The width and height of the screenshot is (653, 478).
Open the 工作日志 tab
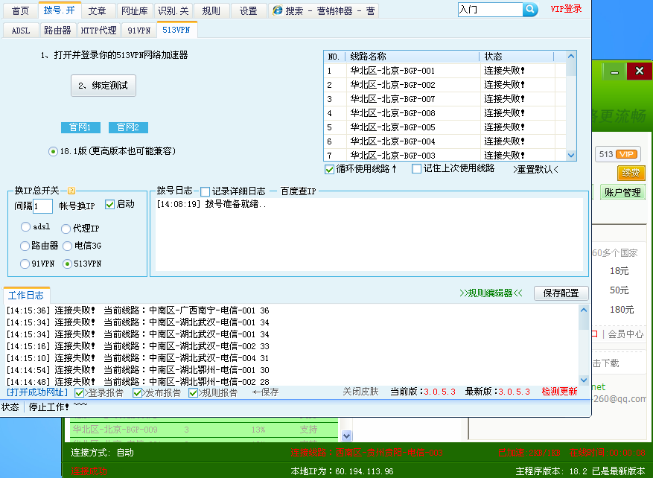[26, 295]
